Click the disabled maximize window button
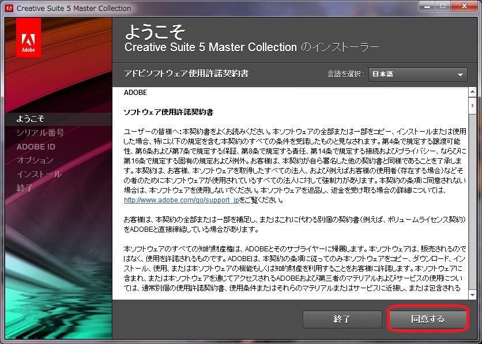The image size is (482, 344). pos(443,6)
